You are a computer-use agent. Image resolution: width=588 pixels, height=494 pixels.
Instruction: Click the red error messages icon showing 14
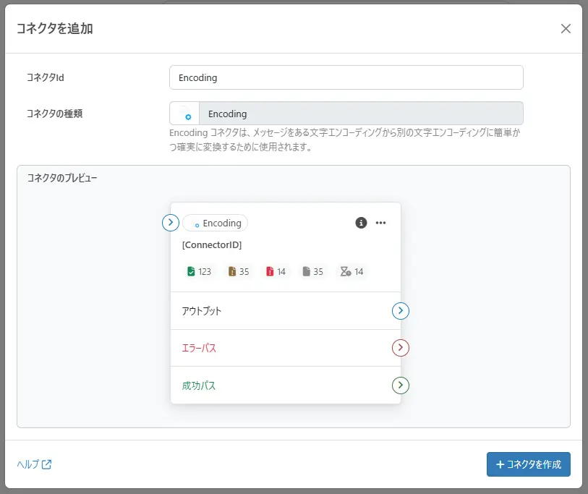point(270,271)
